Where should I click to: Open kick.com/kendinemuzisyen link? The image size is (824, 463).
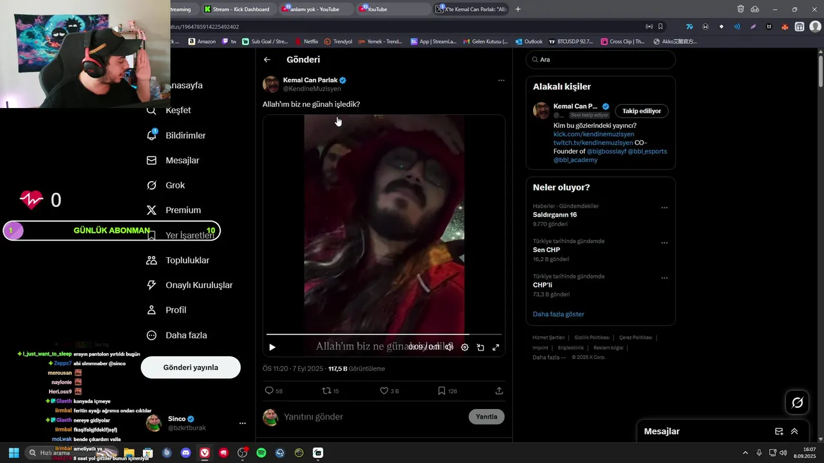pyautogui.click(x=594, y=134)
